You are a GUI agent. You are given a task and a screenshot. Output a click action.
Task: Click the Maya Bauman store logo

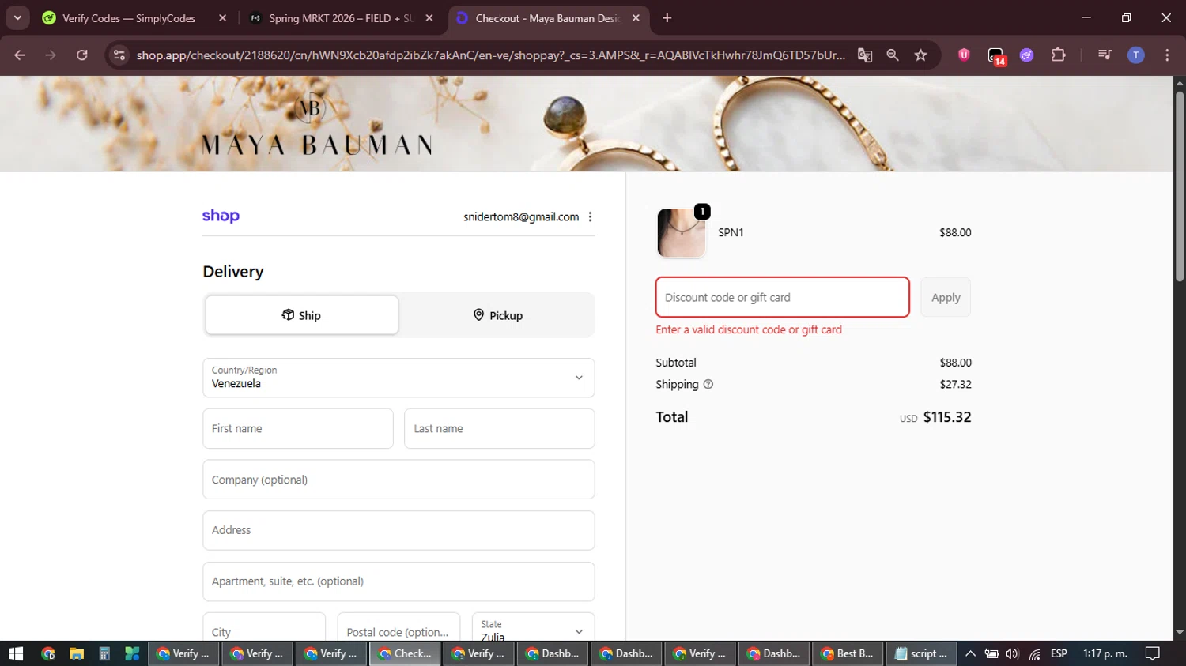317,126
